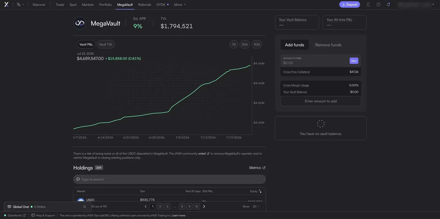Sort by Equity column arrows
This screenshot has height=219, width=440.
(260, 191)
